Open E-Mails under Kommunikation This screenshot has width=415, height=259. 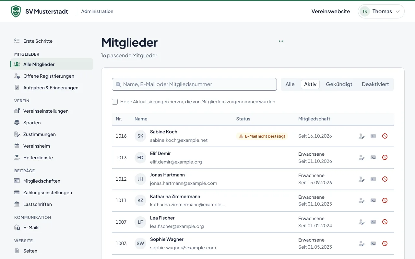click(x=52, y=228)
